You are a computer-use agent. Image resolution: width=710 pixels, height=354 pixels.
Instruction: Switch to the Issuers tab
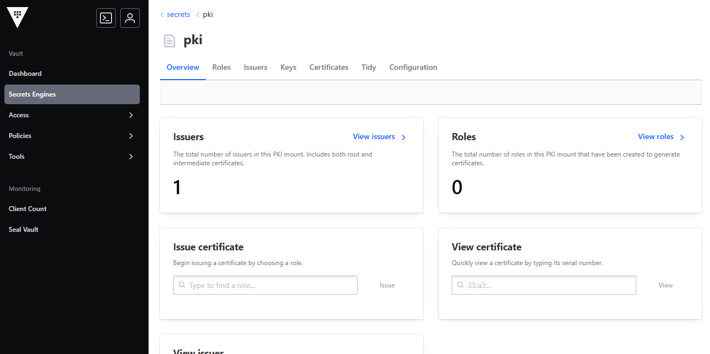pos(256,68)
